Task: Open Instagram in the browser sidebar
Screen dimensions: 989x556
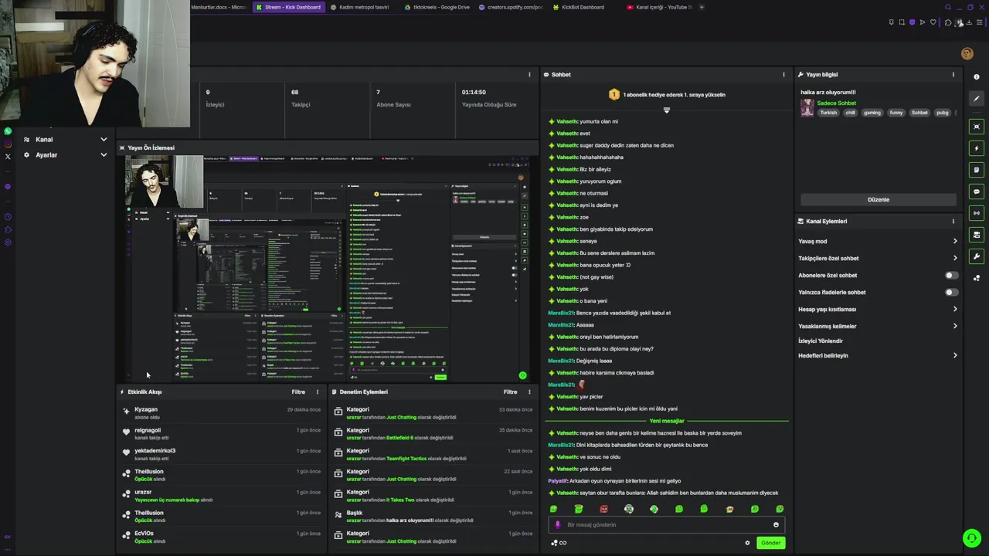Action: click(8, 144)
